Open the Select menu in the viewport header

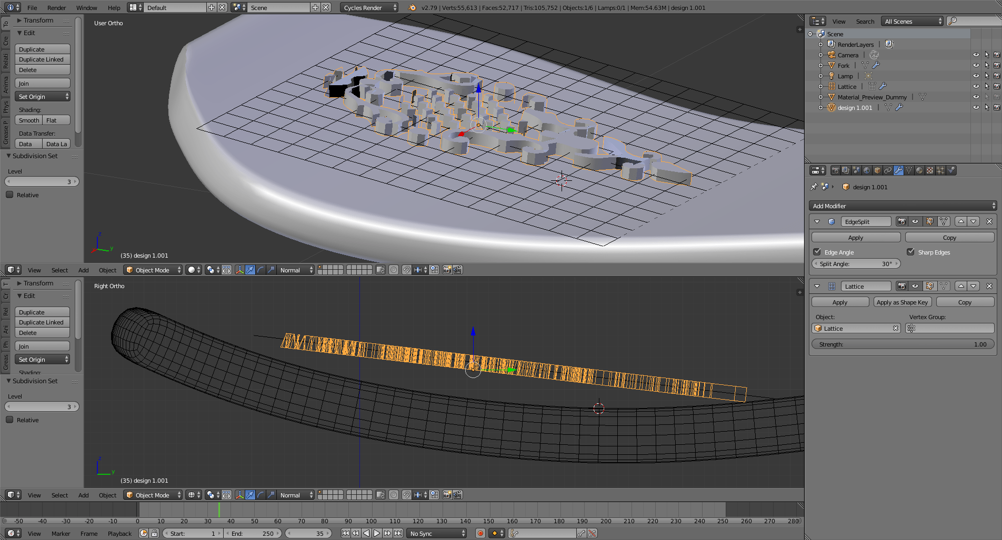coord(59,270)
